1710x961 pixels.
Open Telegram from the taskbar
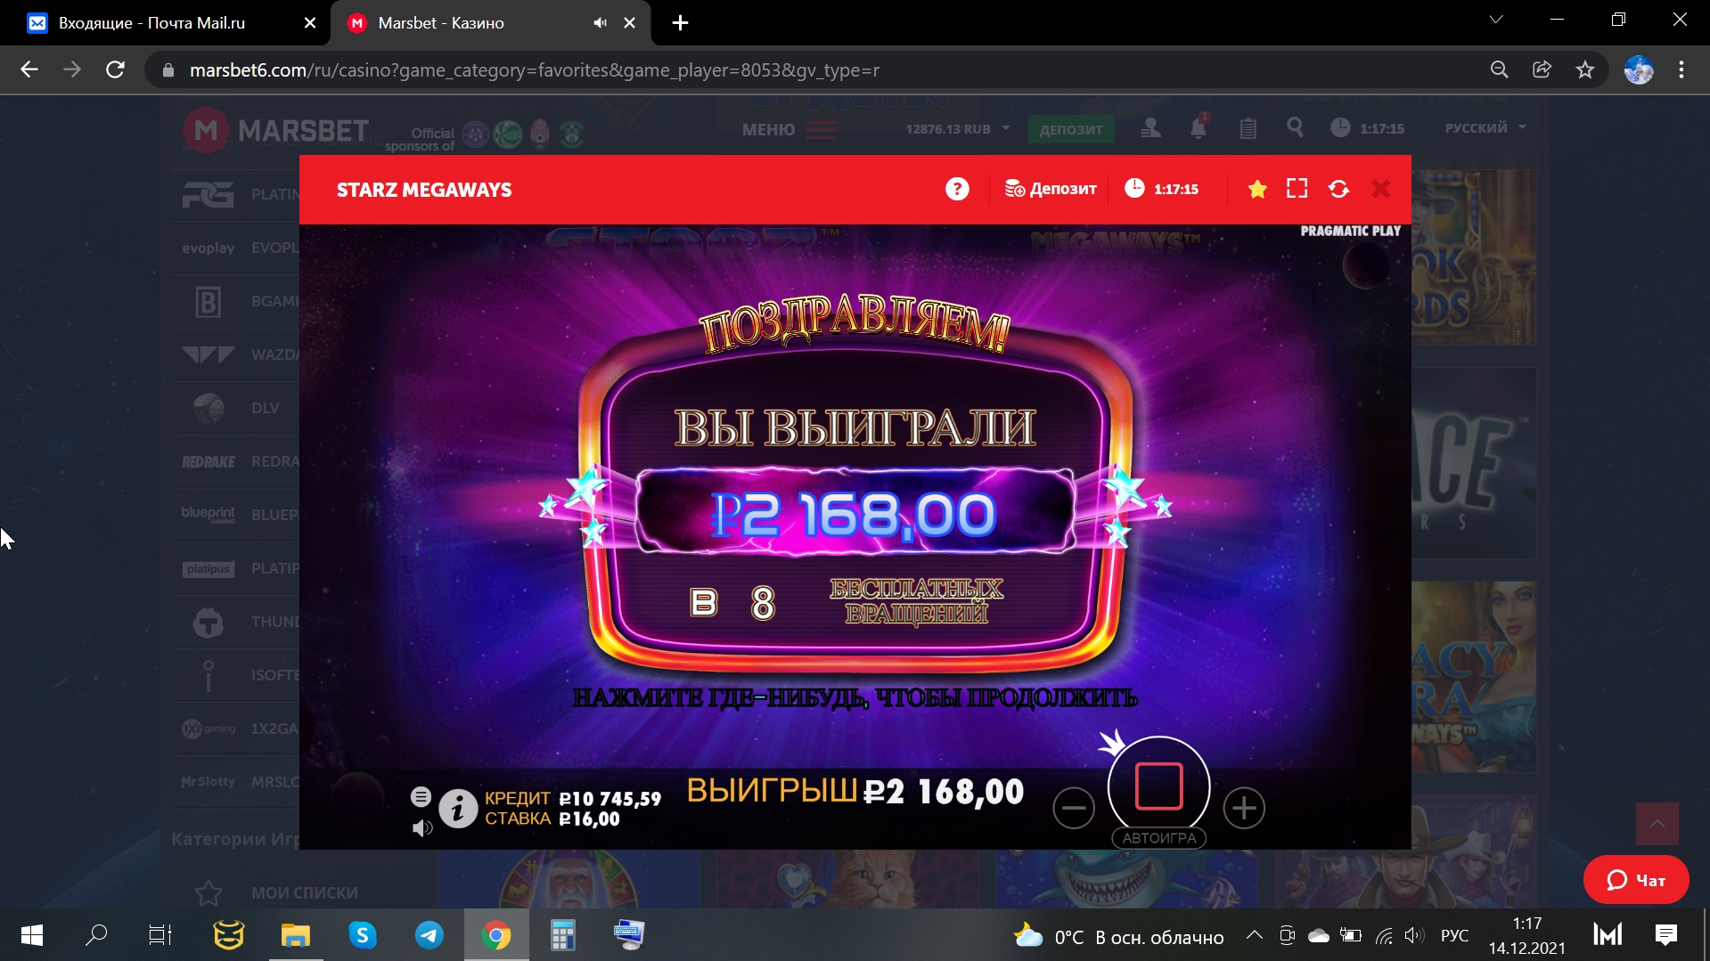tap(430, 935)
